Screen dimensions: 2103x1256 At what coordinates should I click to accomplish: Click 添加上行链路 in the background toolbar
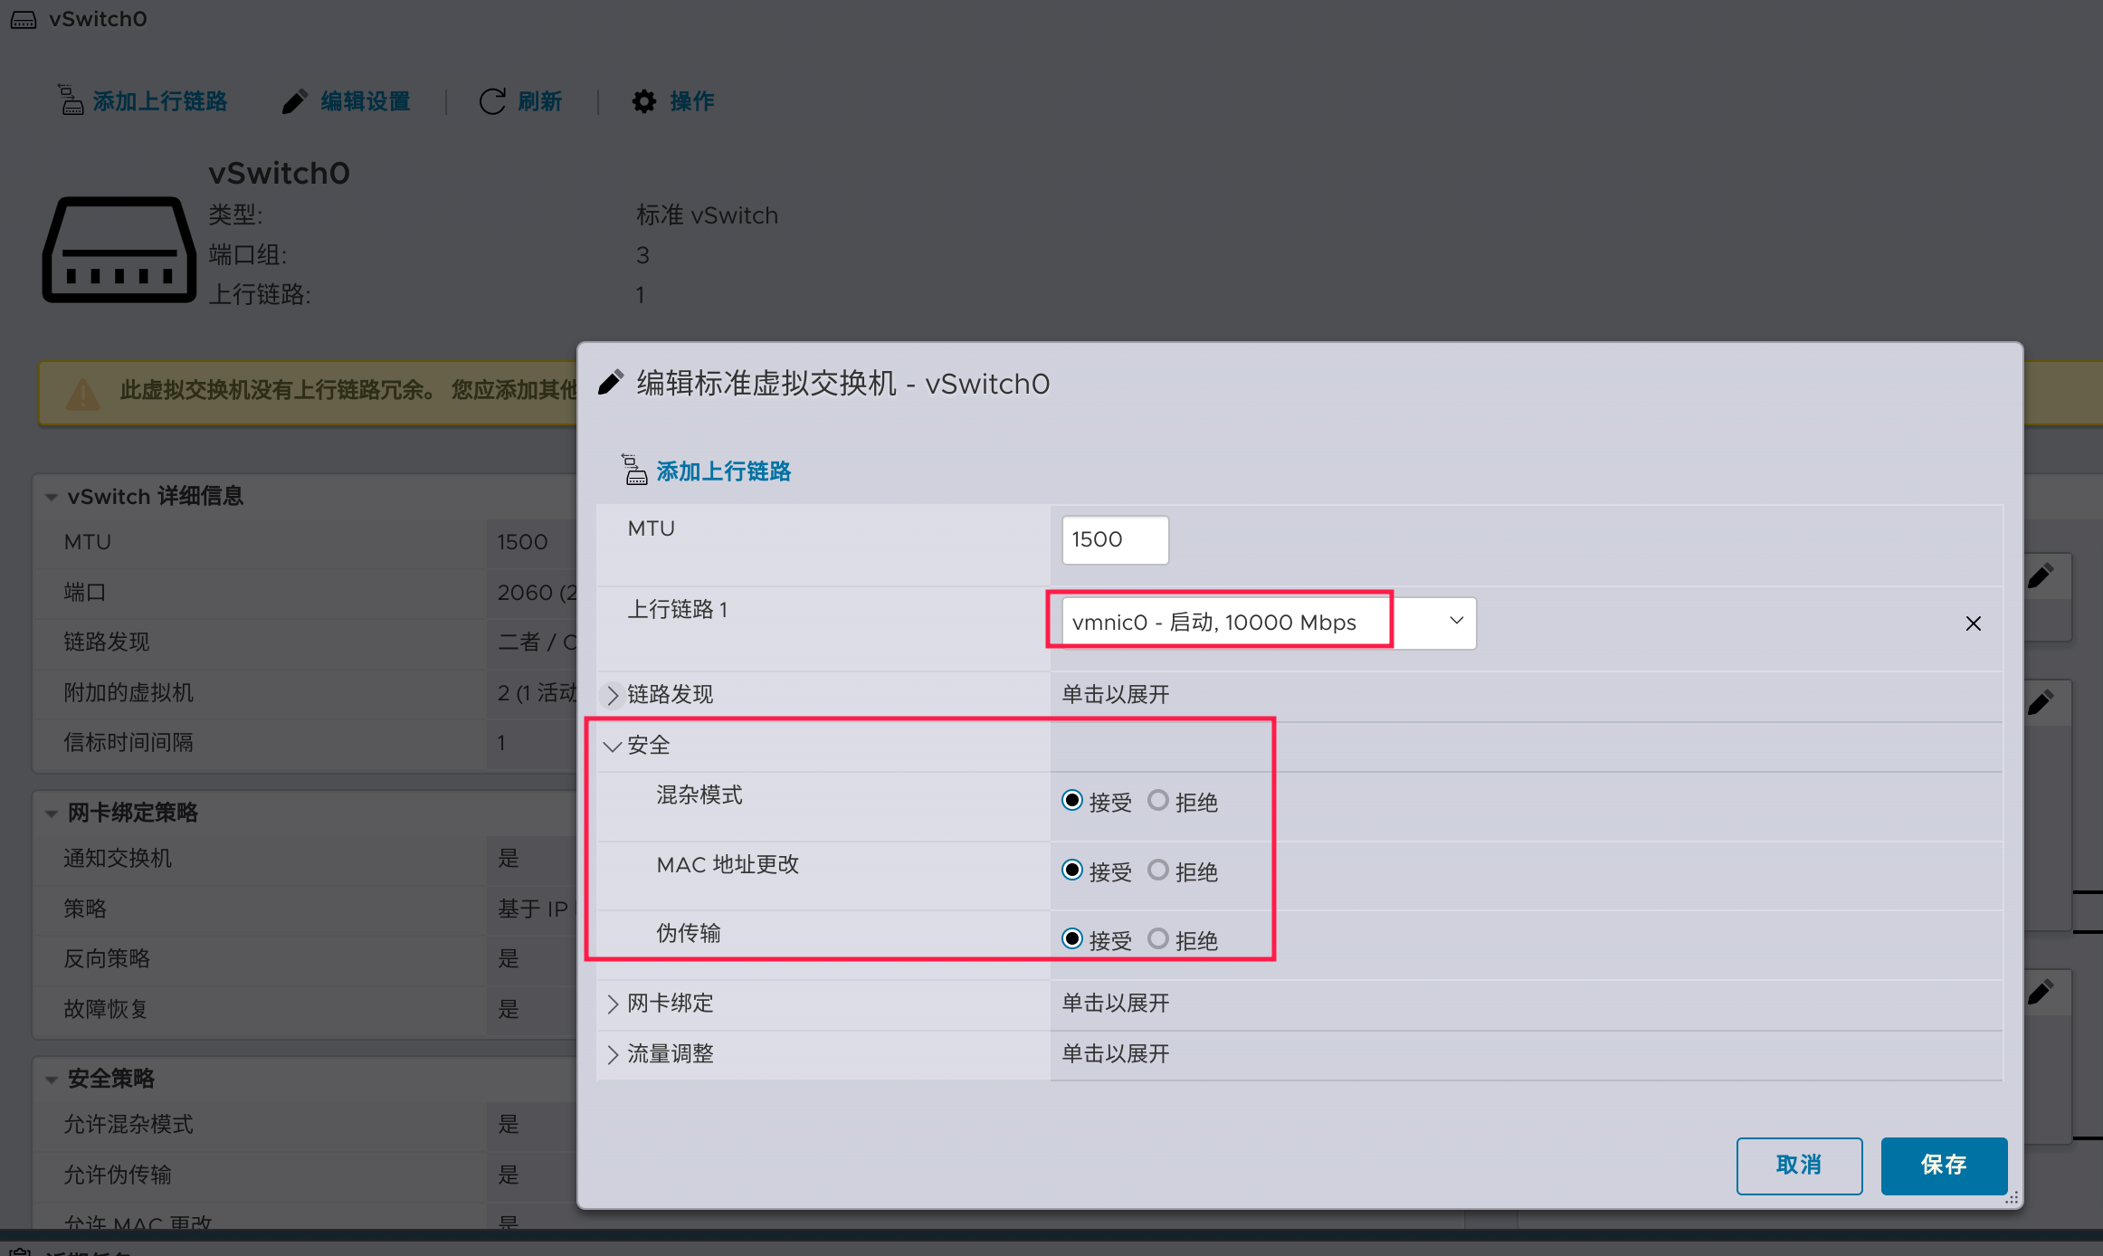tap(160, 101)
